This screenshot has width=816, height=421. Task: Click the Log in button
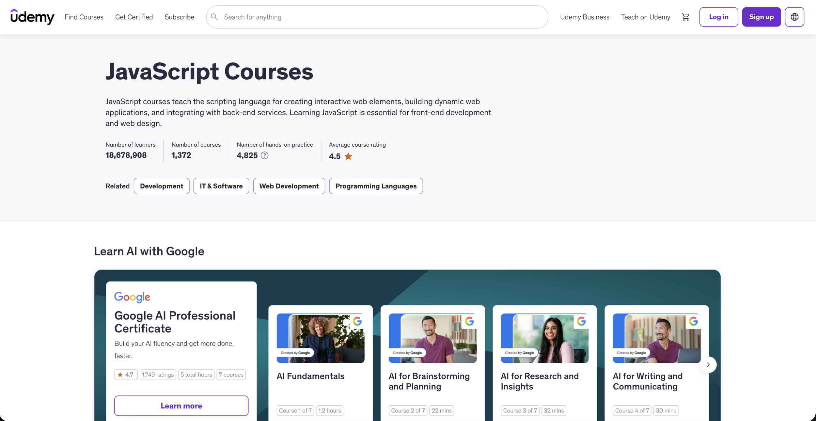pyautogui.click(x=719, y=17)
